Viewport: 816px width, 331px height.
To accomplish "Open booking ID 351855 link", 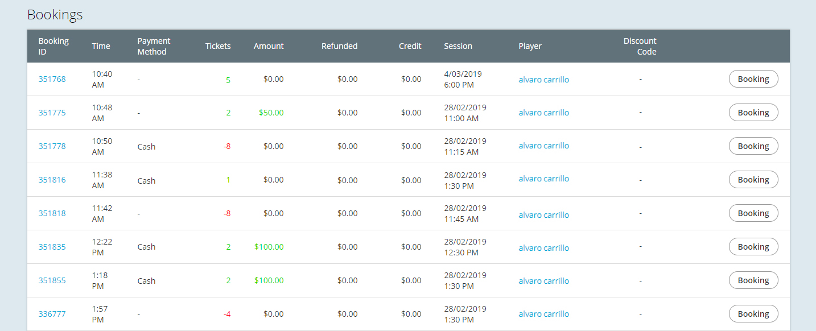I will tap(52, 280).
